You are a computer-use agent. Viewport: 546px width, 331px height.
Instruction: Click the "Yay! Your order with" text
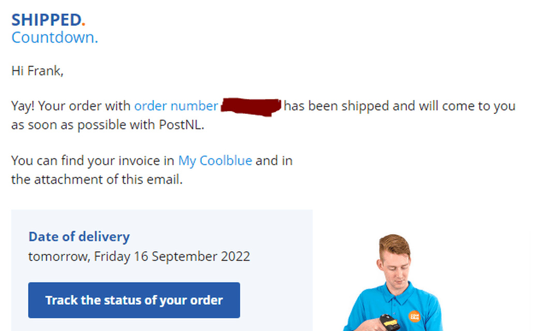click(71, 106)
